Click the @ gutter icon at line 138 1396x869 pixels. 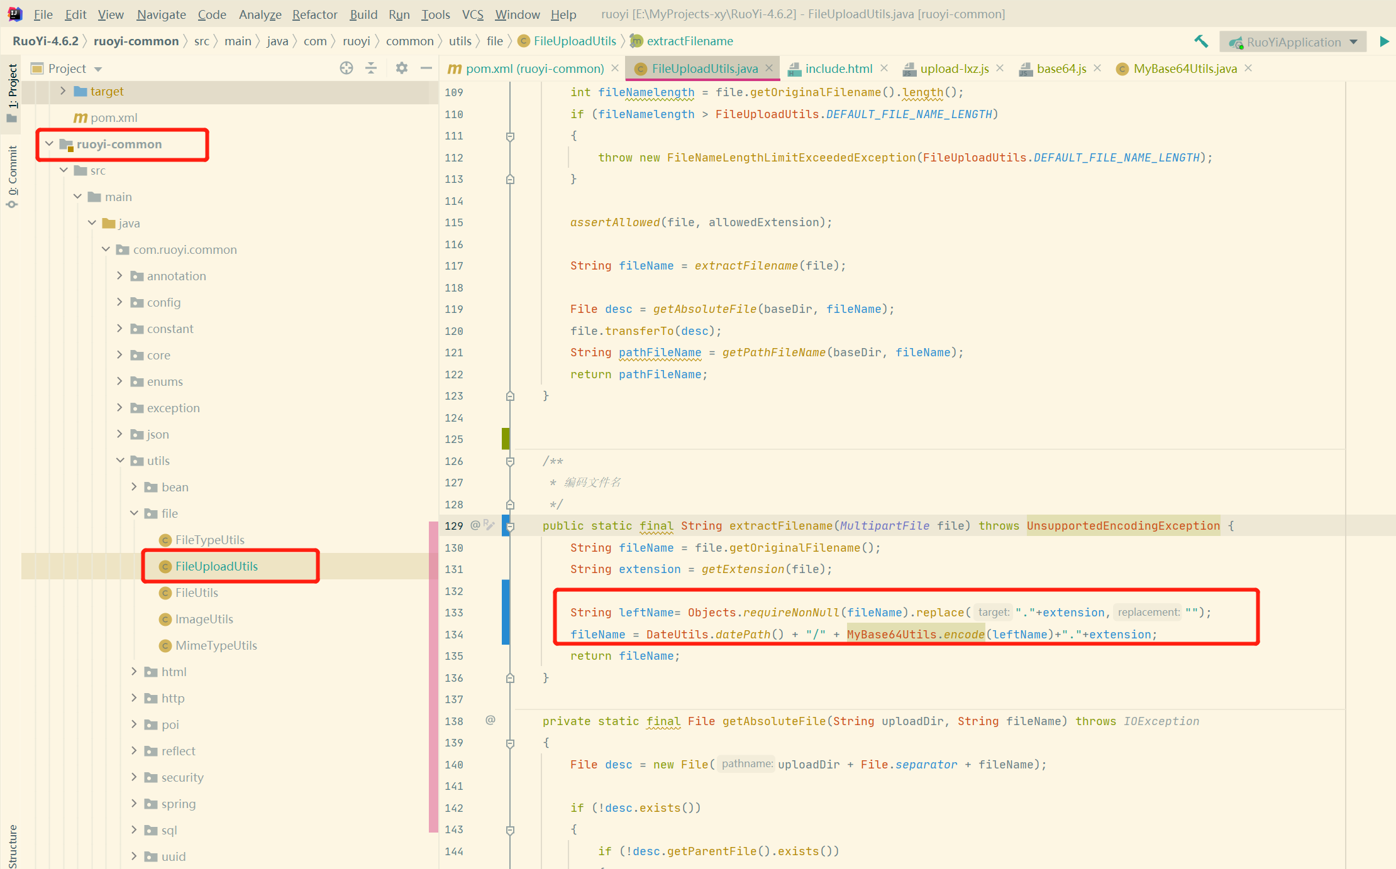[x=490, y=720]
